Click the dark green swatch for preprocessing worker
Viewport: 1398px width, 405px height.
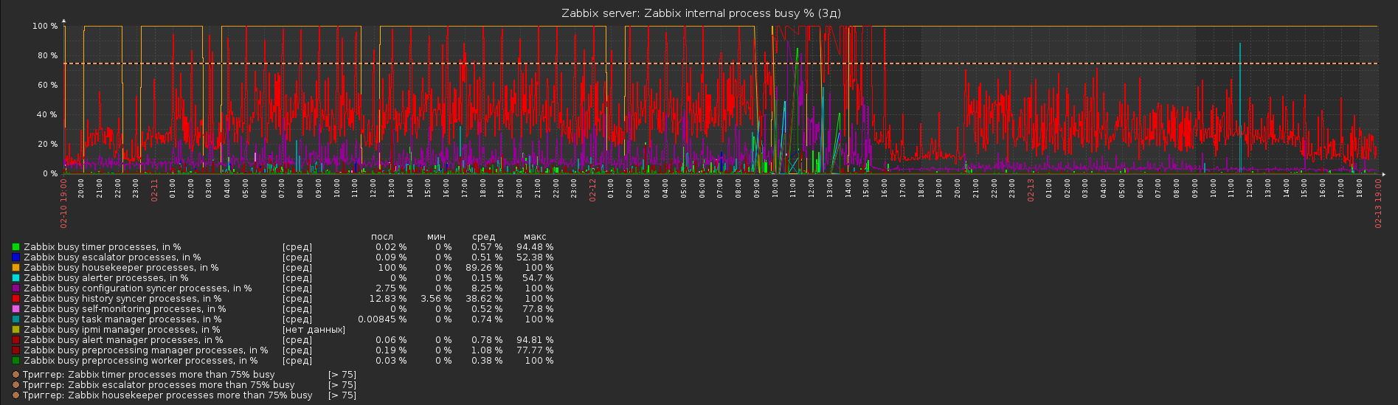pyautogui.click(x=15, y=361)
